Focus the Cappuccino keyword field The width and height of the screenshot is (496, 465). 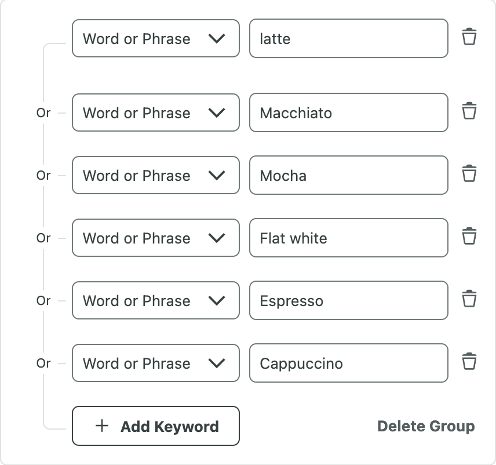[349, 363]
